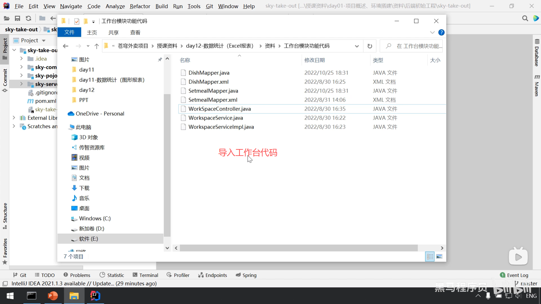Expand the sky-pojo module node
Image resolution: width=541 pixels, height=304 pixels.
21,75
